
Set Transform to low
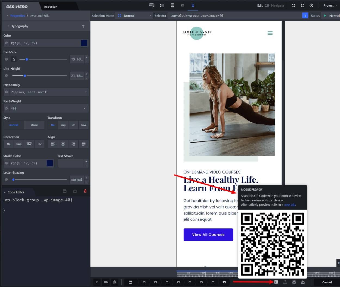(84, 125)
